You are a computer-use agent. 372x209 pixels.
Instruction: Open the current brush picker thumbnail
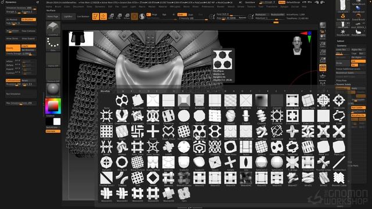pos(53,28)
